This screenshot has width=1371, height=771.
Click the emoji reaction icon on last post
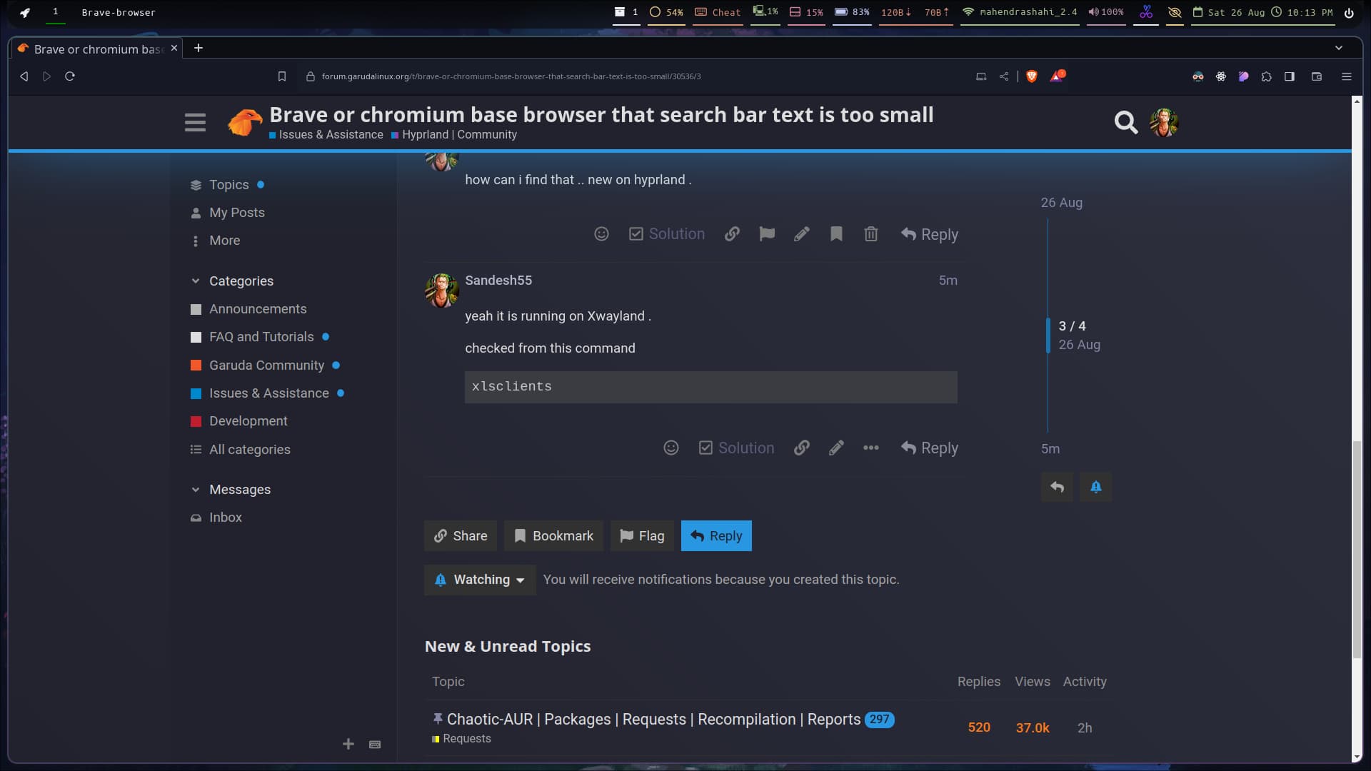click(x=671, y=447)
